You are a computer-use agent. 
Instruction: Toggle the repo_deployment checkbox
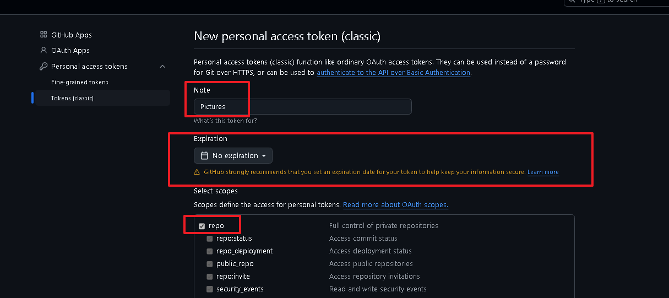point(210,251)
